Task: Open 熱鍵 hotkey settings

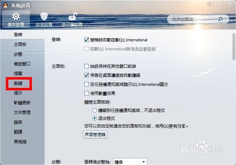Action: click(18, 83)
